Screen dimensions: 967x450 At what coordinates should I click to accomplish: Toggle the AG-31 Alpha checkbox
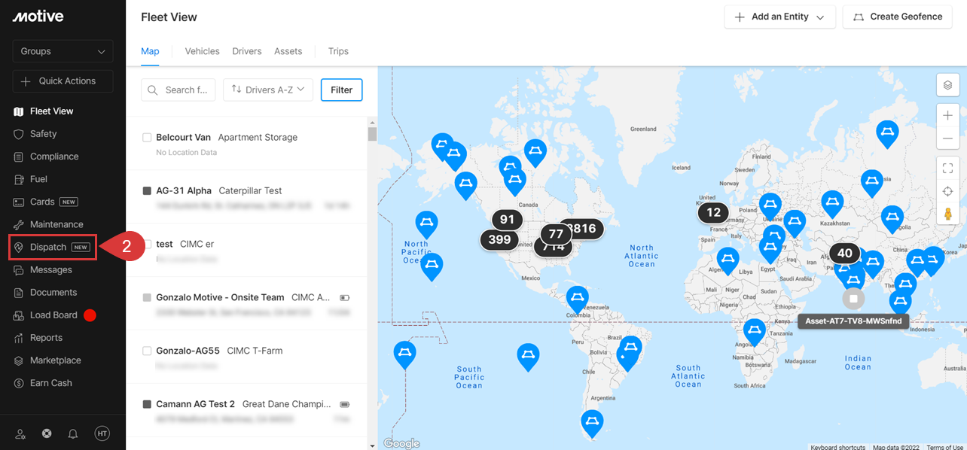coord(148,191)
